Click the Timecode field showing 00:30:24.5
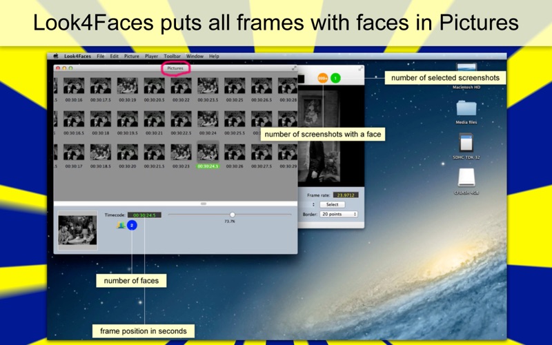 click(x=144, y=215)
